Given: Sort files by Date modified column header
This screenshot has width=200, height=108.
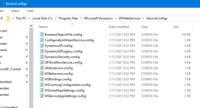Looking at the screenshot, I should point(119,27).
